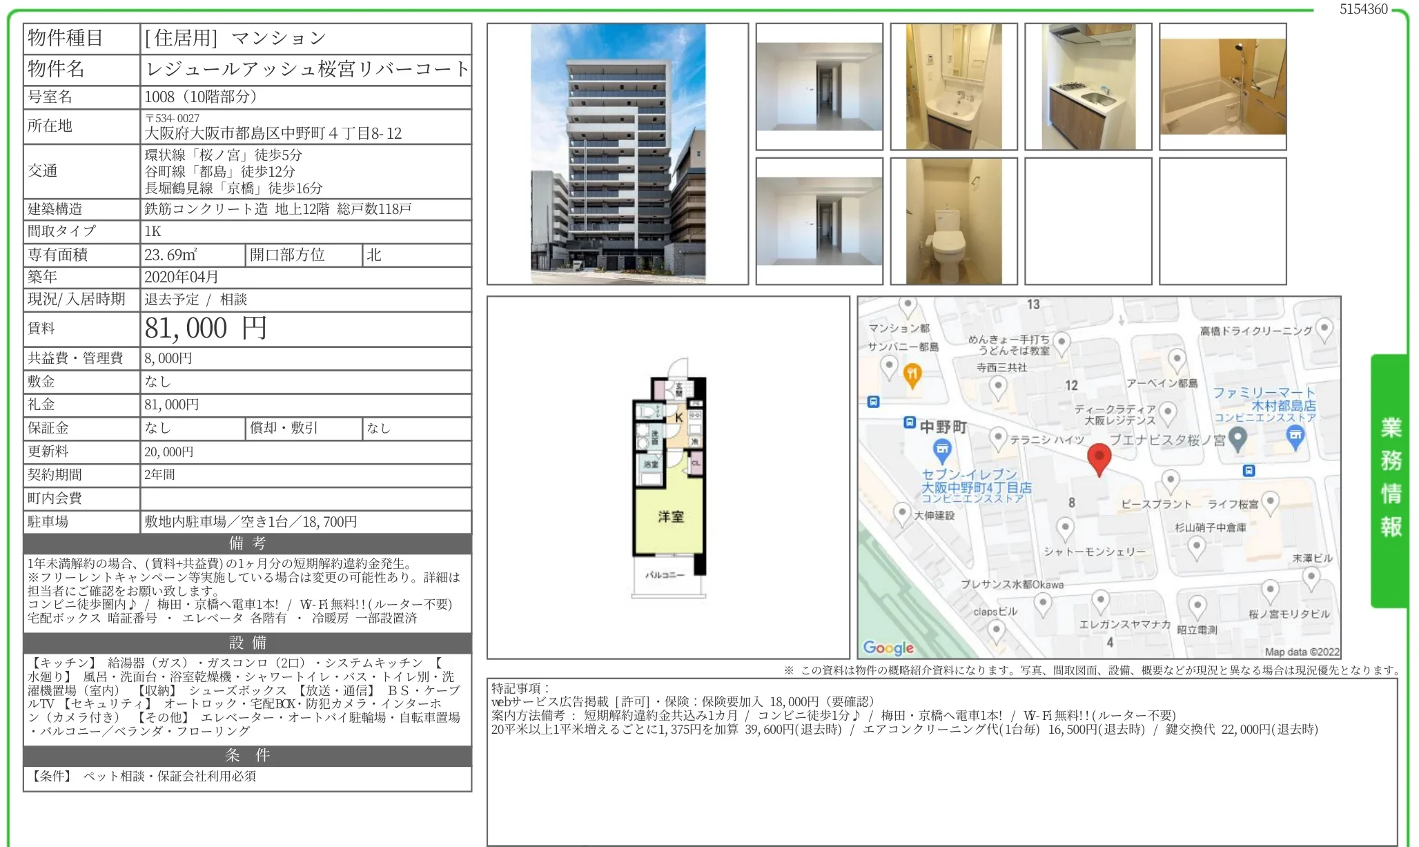Open the toilet photo thumbnail
The height and width of the screenshot is (847, 1419).
point(953,221)
